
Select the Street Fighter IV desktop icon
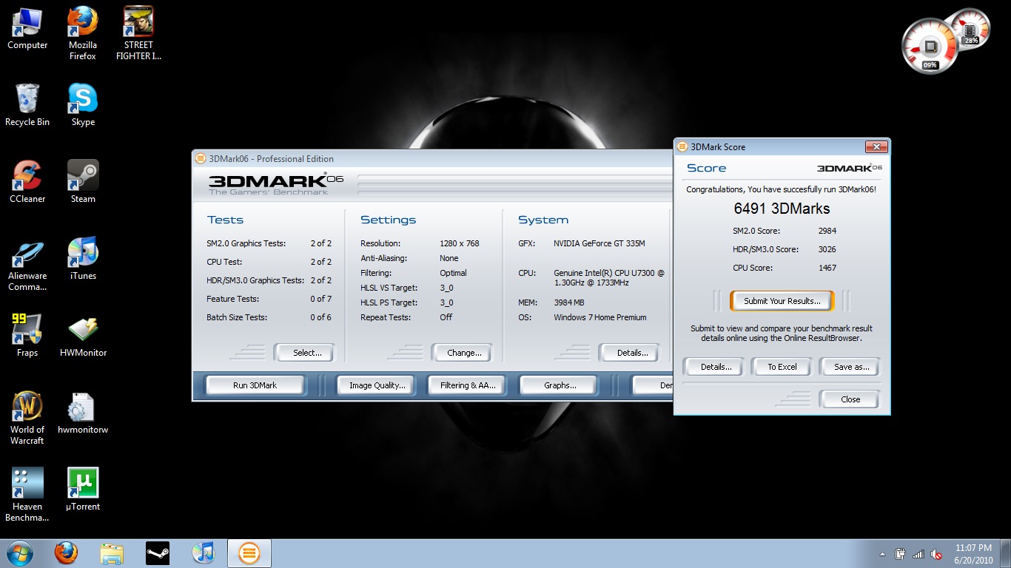138,34
